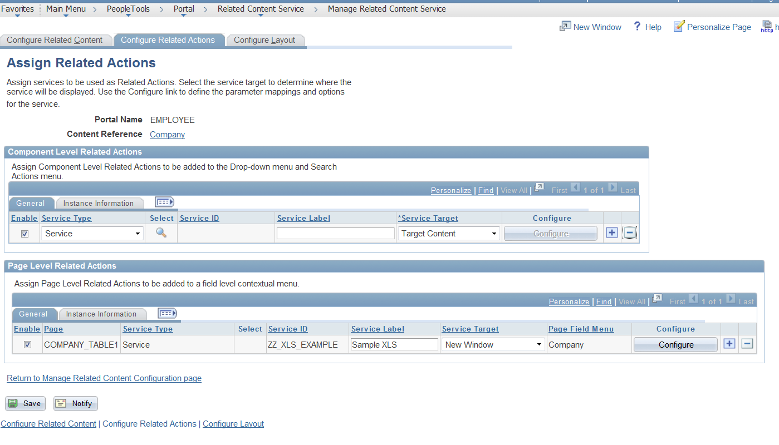
Task: Show all columns in the Page Level grid
Action: coord(167,313)
